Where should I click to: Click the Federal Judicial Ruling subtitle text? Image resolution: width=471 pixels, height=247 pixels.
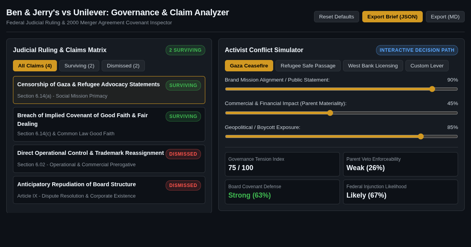tap(89, 23)
